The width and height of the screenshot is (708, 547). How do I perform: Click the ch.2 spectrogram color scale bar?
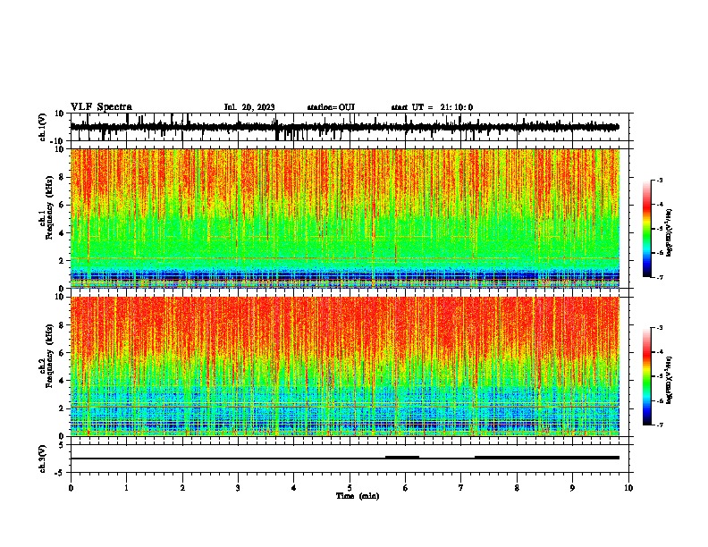point(646,376)
